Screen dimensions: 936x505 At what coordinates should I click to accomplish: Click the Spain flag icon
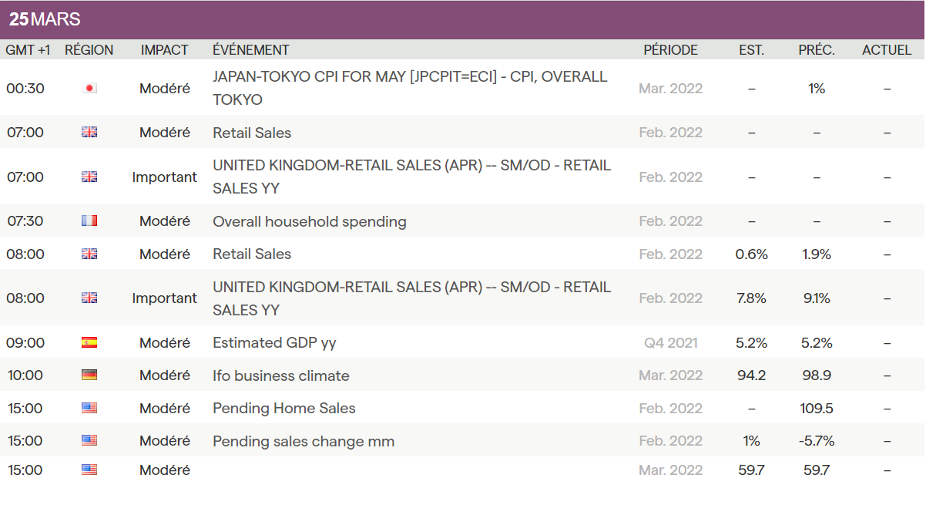[89, 342]
